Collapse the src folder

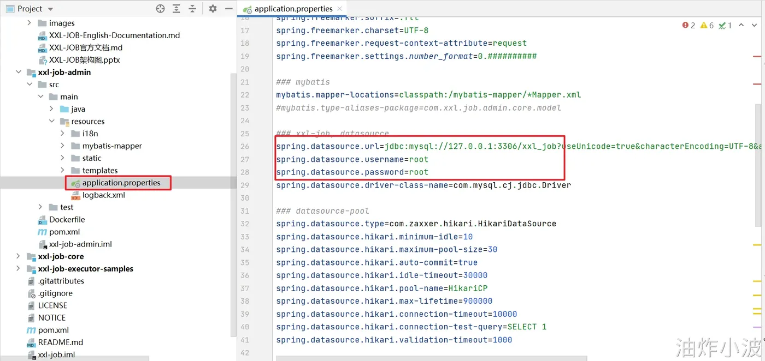[30, 85]
